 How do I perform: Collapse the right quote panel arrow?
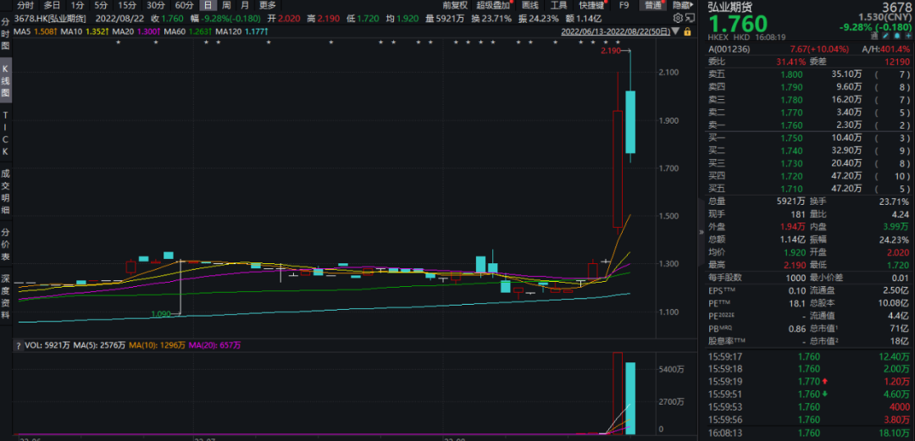701,232
